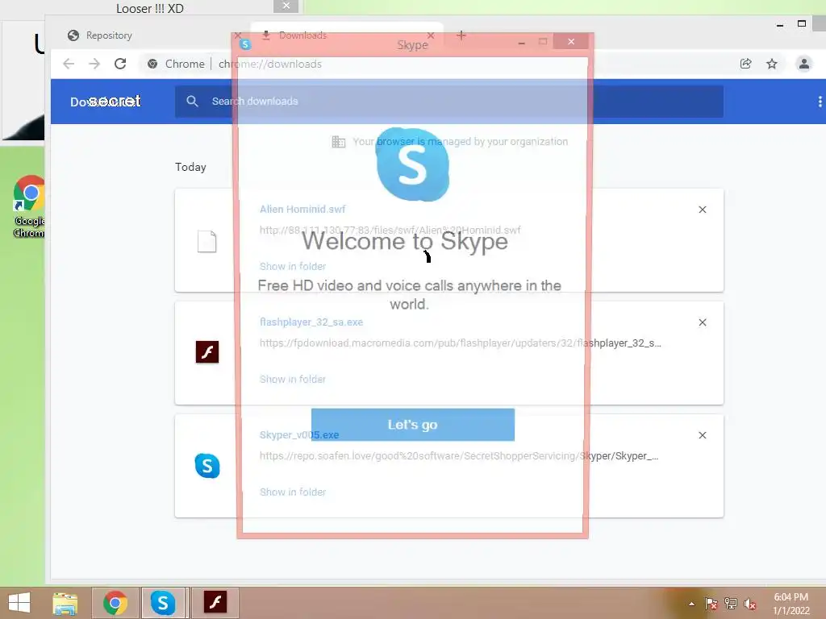The image size is (826, 619).
Task: Open the Skyper_v005.exe download link
Action: click(299, 434)
